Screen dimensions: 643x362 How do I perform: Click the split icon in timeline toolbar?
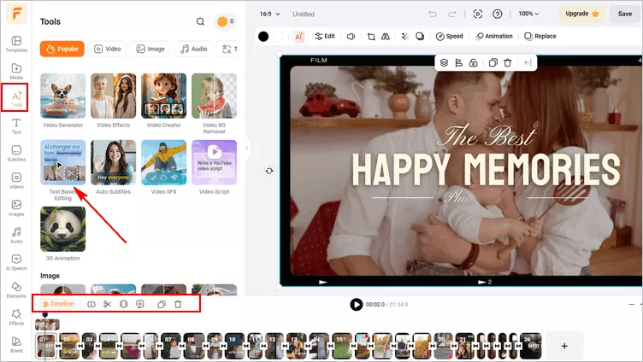[x=91, y=304]
